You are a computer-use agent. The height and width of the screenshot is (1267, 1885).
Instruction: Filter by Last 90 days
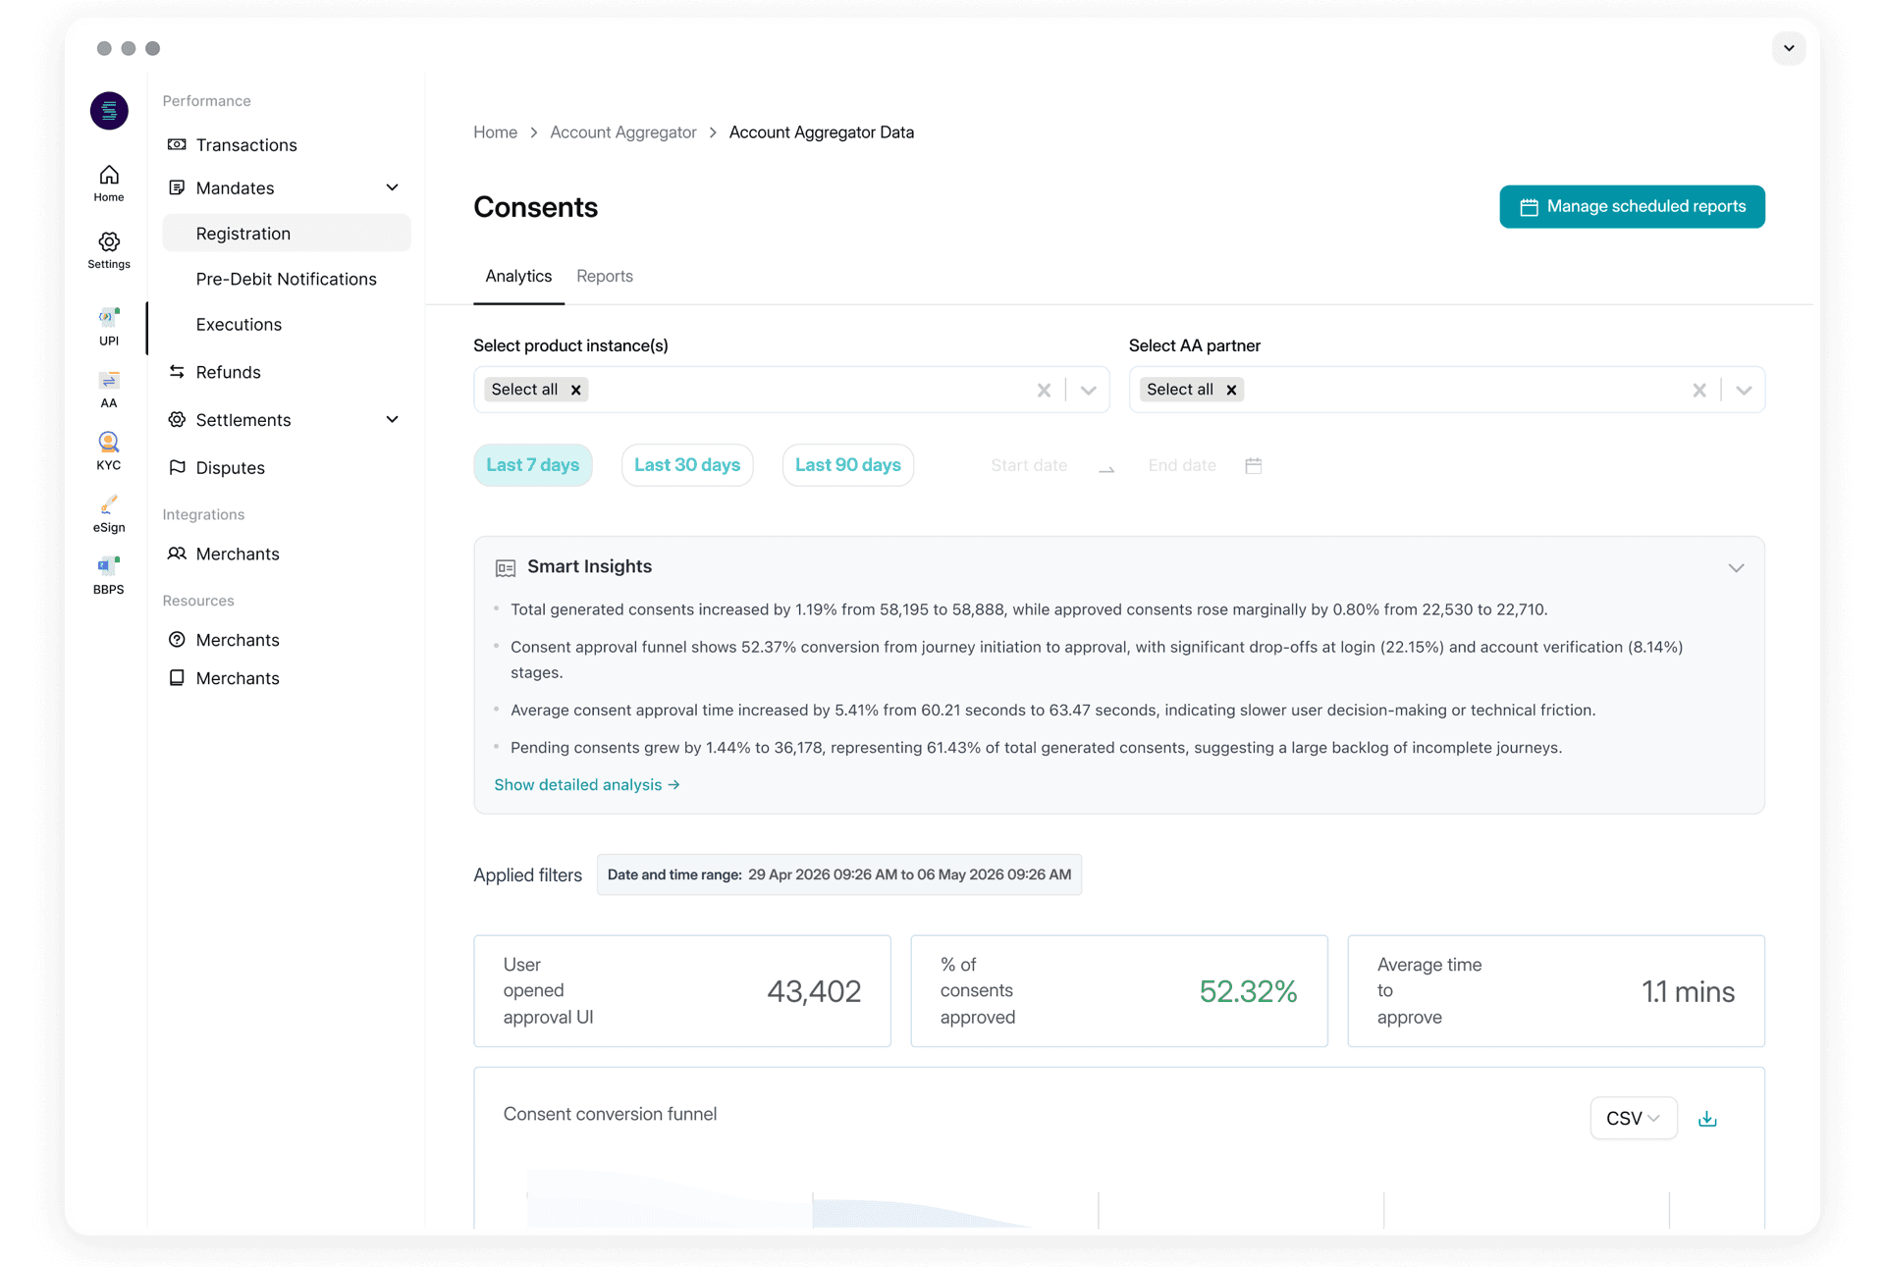point(848,465)
